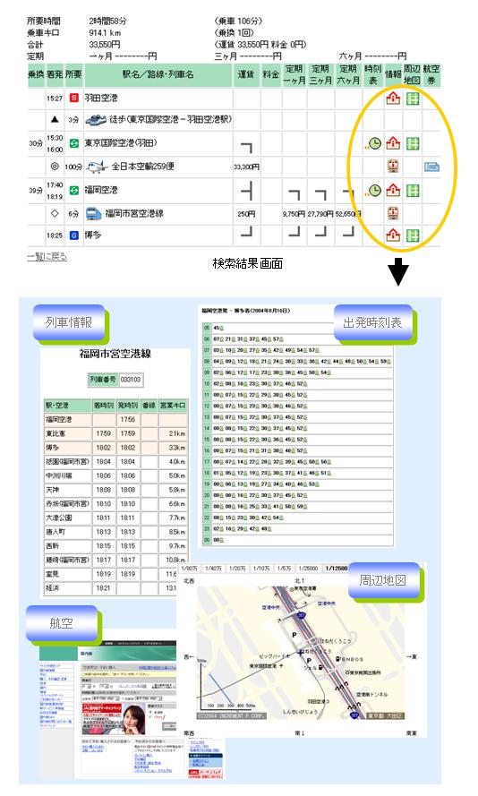Select the 1/80万 map scale tab

click(189, 569)
